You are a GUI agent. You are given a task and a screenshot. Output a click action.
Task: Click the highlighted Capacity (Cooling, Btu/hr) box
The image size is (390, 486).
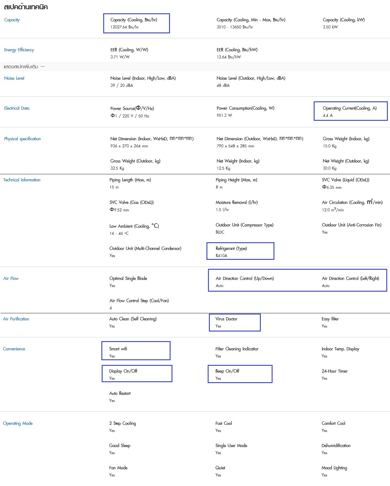click(136, 23)
